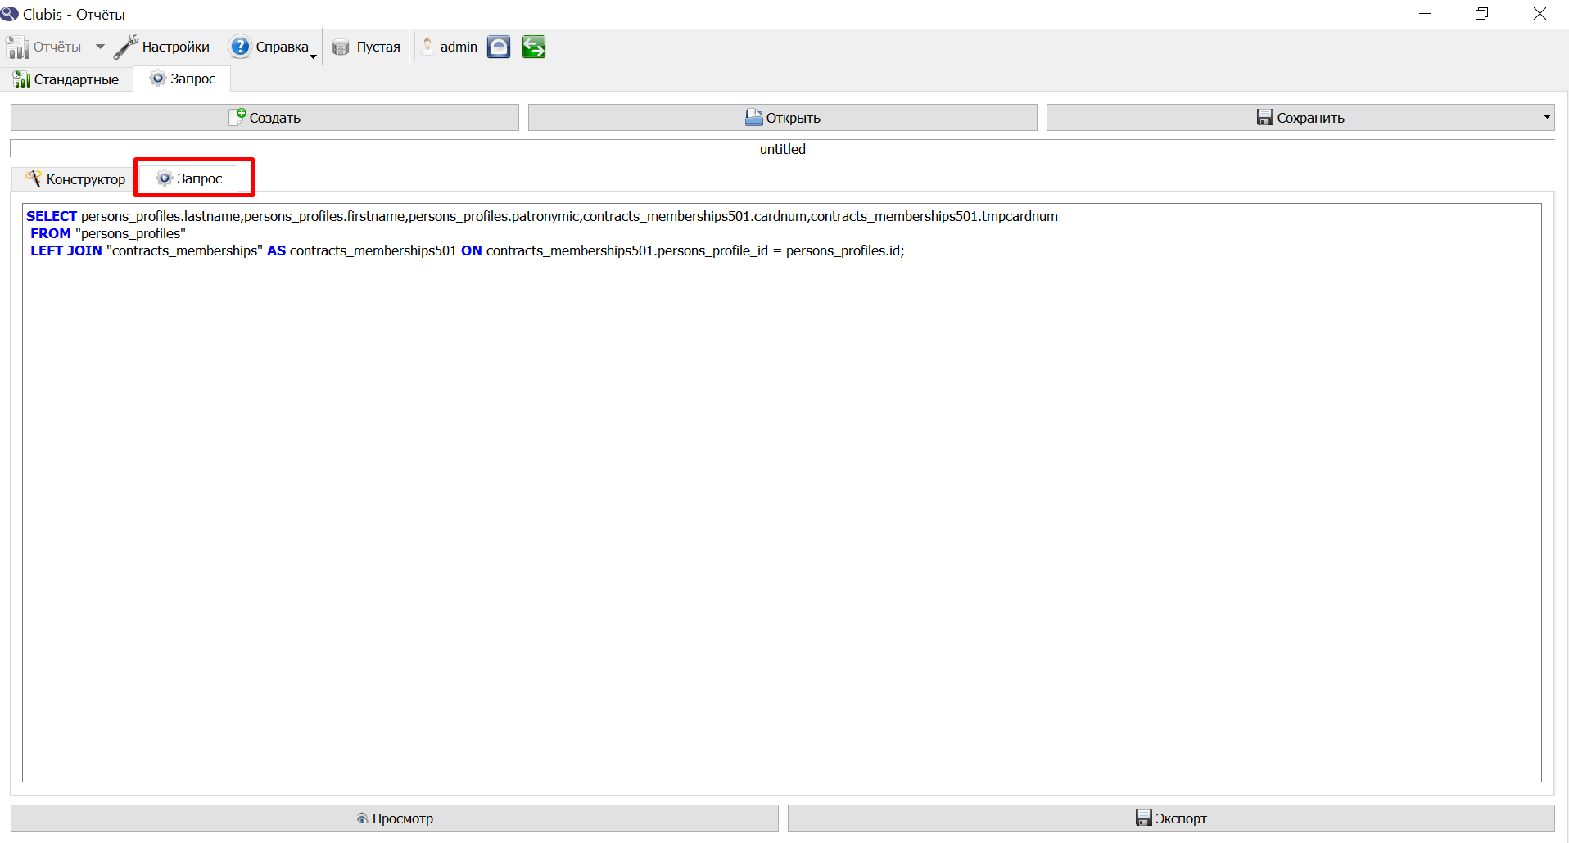Expand the Сохранить dropdown arrow
The height and width of the screenshot is (843, 1569).
coord(1547,117)
